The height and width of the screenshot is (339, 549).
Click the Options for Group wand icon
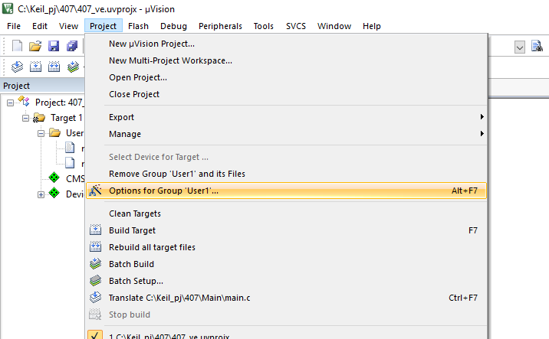point(95,191)
